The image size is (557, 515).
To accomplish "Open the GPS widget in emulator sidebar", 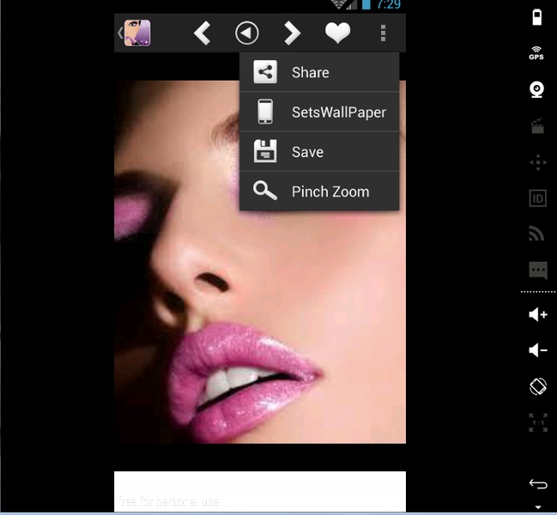I will coord(536,53).
